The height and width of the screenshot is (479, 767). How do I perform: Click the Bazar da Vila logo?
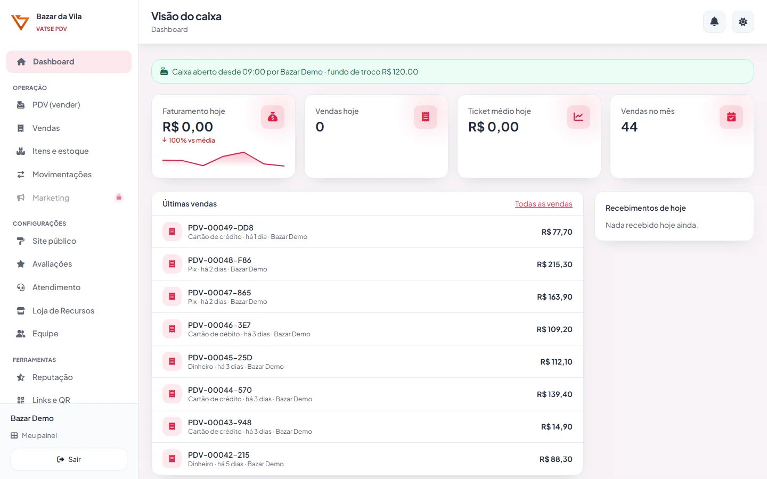coord(20,22)
